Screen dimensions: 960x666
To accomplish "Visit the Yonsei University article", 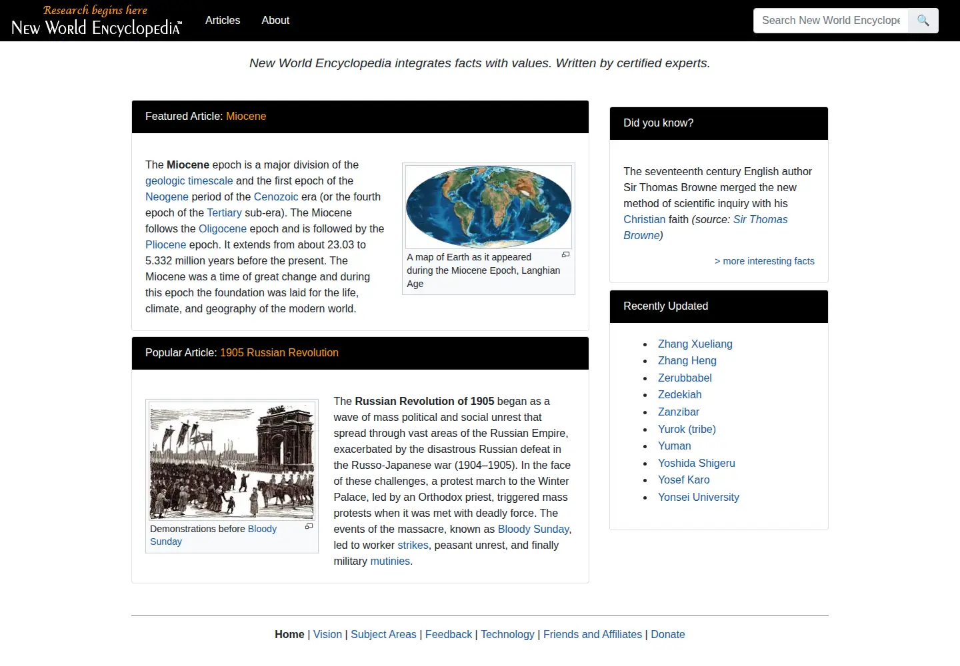I will click(x=699, y=498).
